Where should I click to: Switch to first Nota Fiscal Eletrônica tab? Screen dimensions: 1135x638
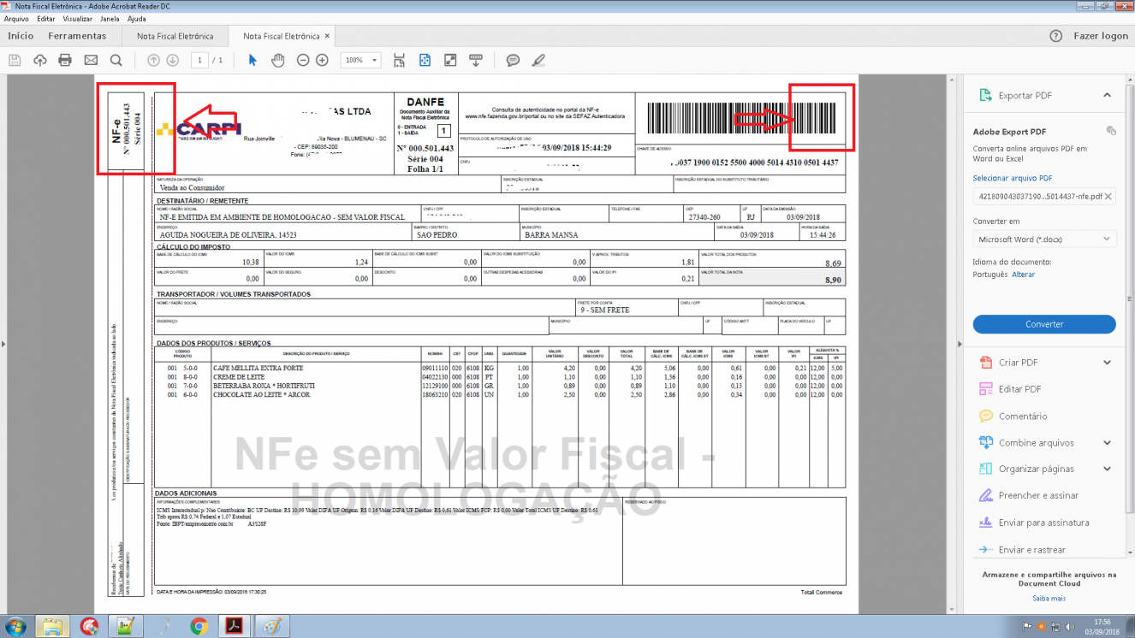[x=175, y=37]
